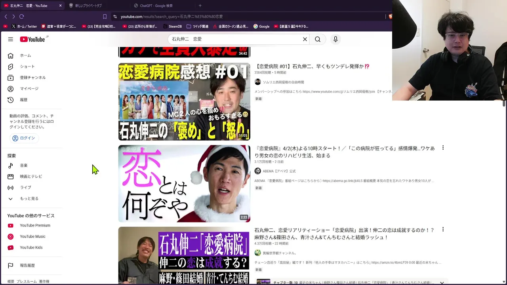Screen dimensions: 507x285
Task: Open options menu for the 恋愛リアリティーショー video
Action: [x=443, y=230]
